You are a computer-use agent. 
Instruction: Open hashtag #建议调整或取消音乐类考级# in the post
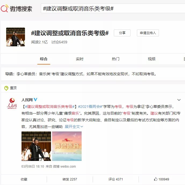coord(50,107)
